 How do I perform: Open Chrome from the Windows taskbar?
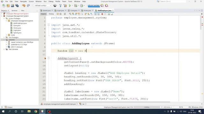pyautogui.click(x=35, y=111)
